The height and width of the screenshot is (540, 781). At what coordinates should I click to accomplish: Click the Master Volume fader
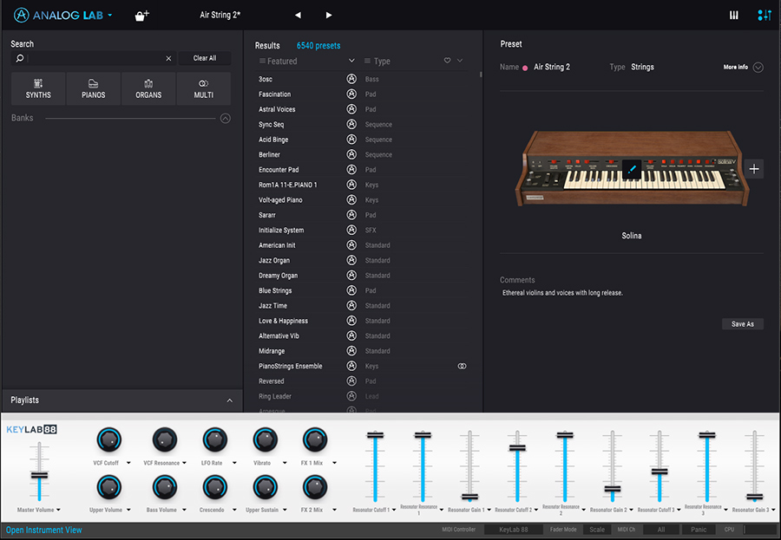[39, 475]
